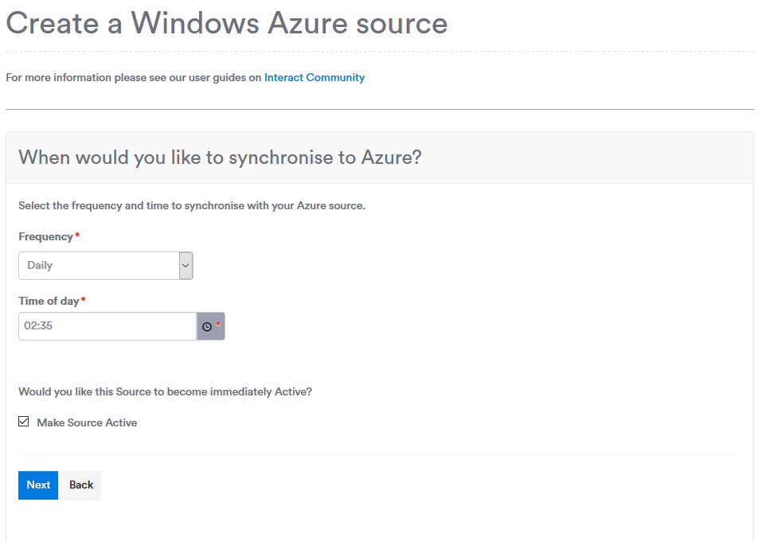758x541 pixels.
Task: Click the 'Create a Windows Azure source' heading
Action: coord(227,23)
